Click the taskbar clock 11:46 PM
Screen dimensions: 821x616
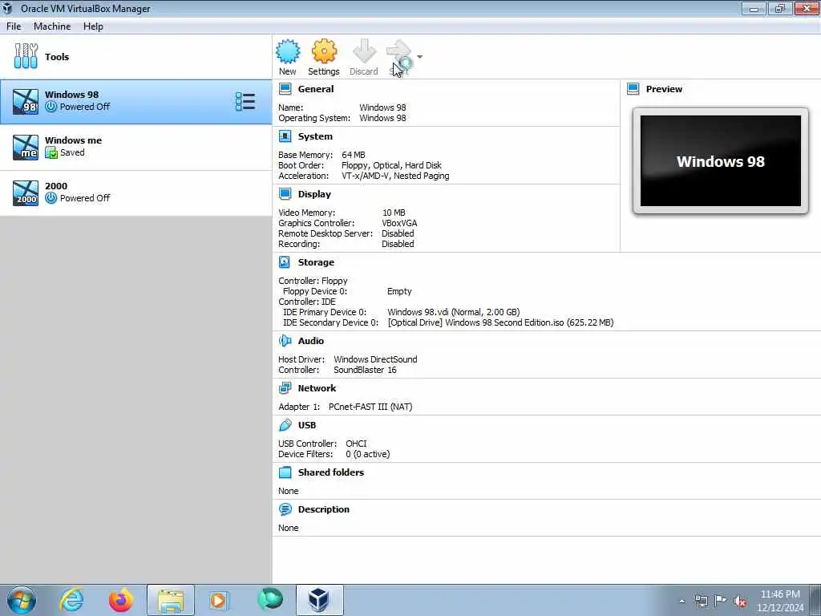pyautogui.click(x=780, y=594)
